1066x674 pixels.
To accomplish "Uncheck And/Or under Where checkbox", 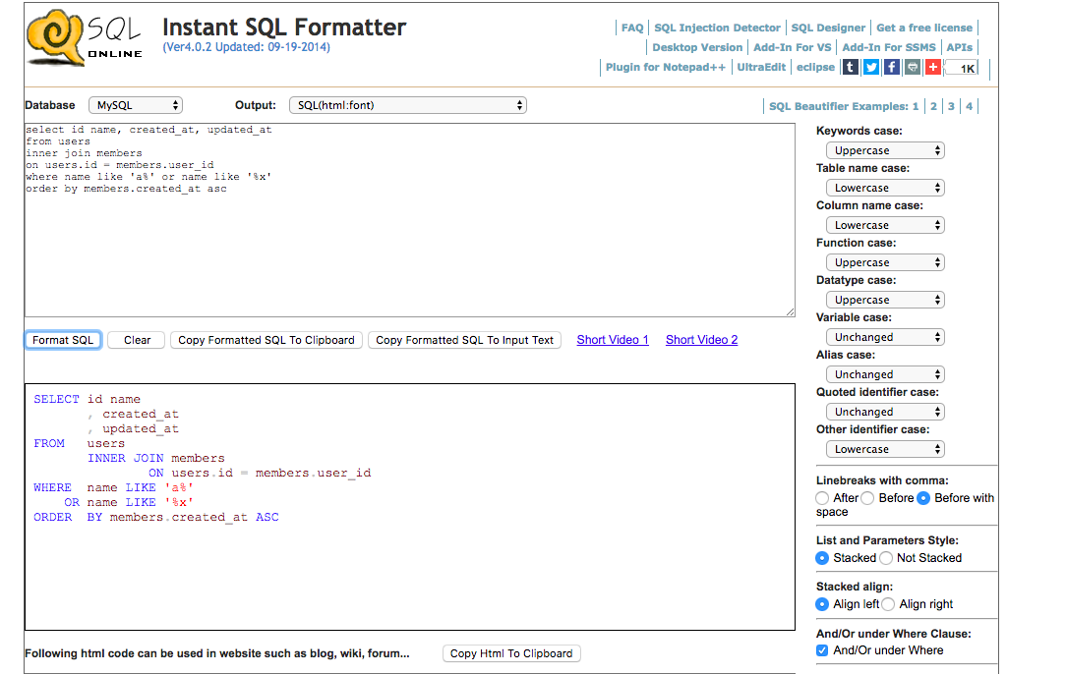I will tap(823, 650).
